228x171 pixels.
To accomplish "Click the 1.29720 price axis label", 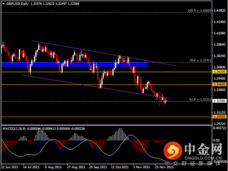I will click(x=220, y=124).
